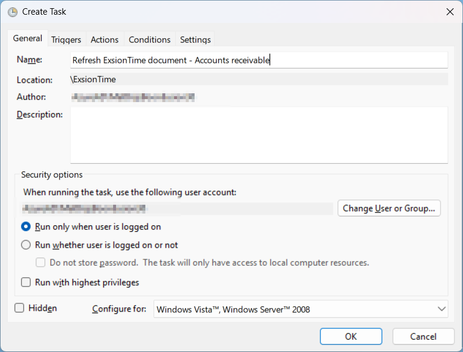Enable Run with highest privileges
Screen dimensions: 463x352
[x=26, y=282]
